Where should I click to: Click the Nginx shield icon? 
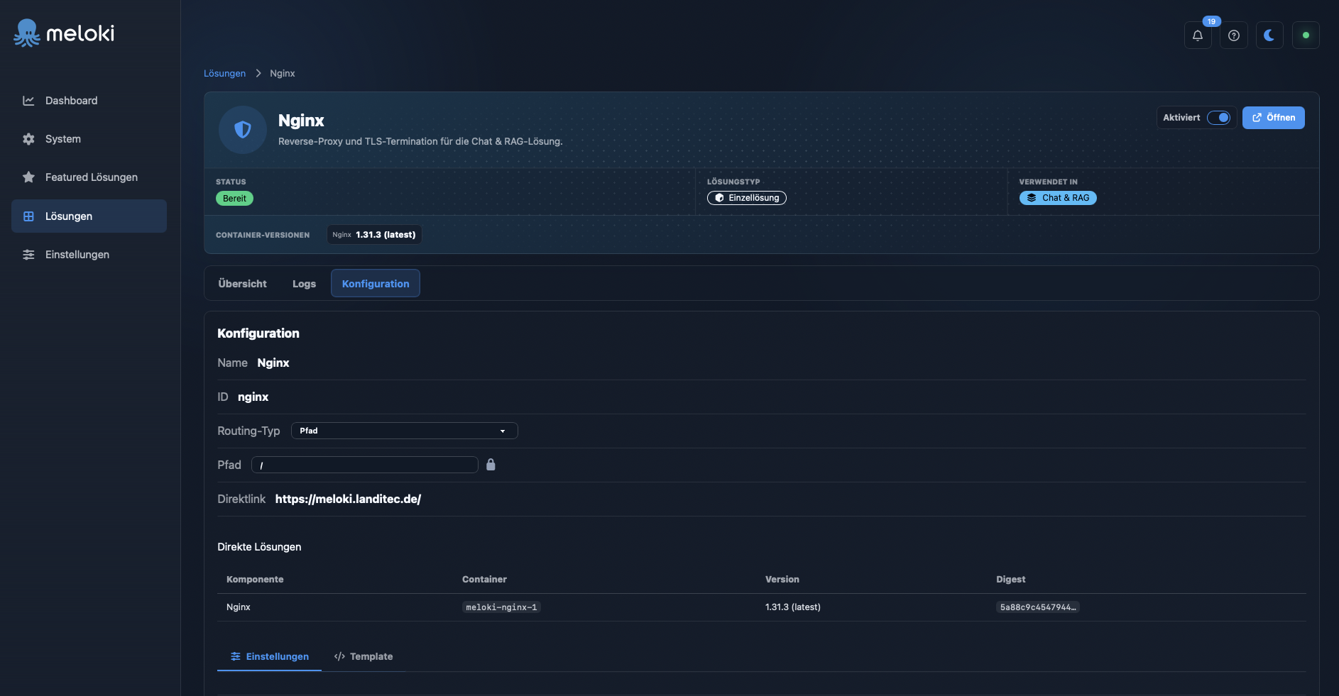pos(243,130)
